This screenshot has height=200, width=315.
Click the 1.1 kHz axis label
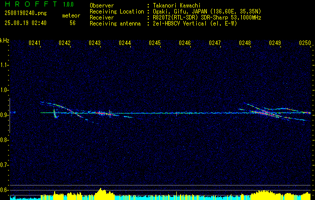click(x=4, y=65)
